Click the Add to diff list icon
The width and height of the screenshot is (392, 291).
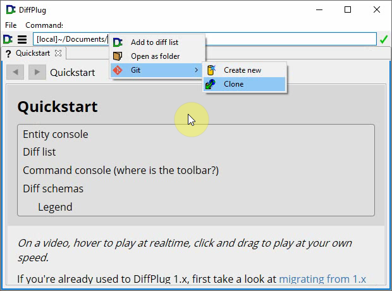[118, 42]
